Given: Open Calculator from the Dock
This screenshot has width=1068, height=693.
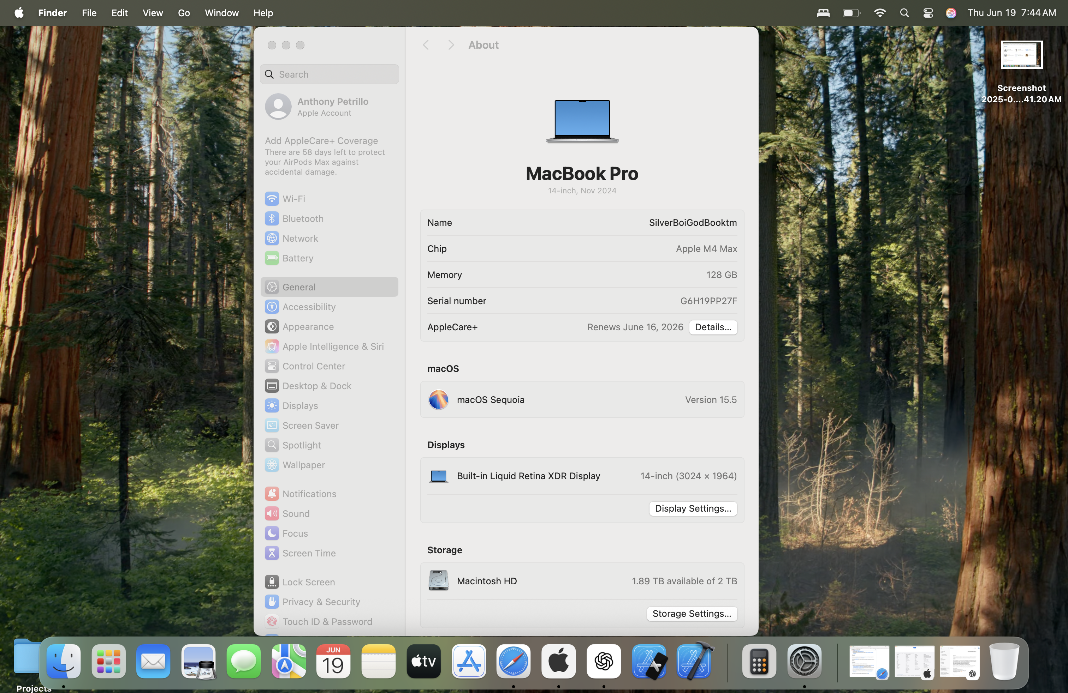Looking at the screenshot, I should pos(759,661).
